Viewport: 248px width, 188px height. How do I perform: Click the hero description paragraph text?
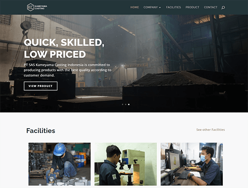pos(68,70)
